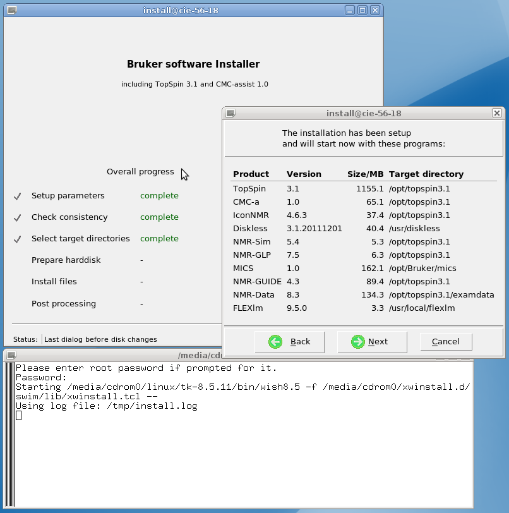Open the window menu icon of the main installer window
The width and height of the screenshot is (509, 513).
pos(12,10)
